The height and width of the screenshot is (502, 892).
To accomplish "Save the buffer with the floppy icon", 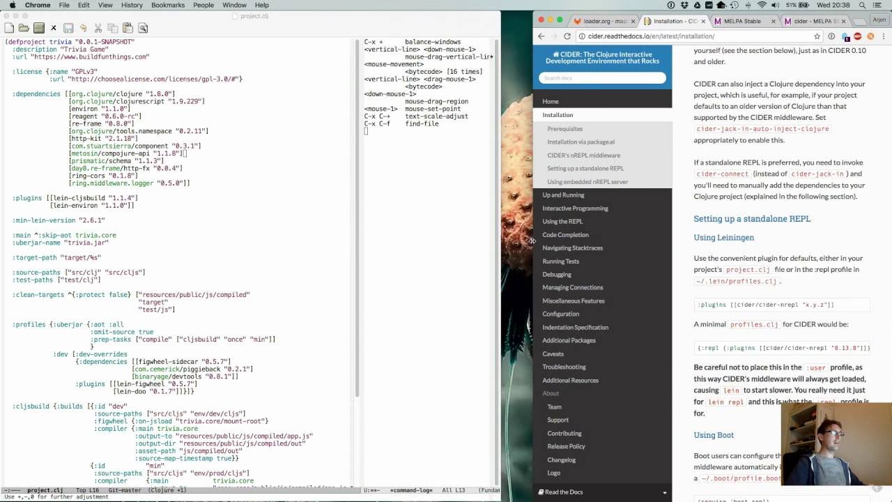I will point(68,28).
